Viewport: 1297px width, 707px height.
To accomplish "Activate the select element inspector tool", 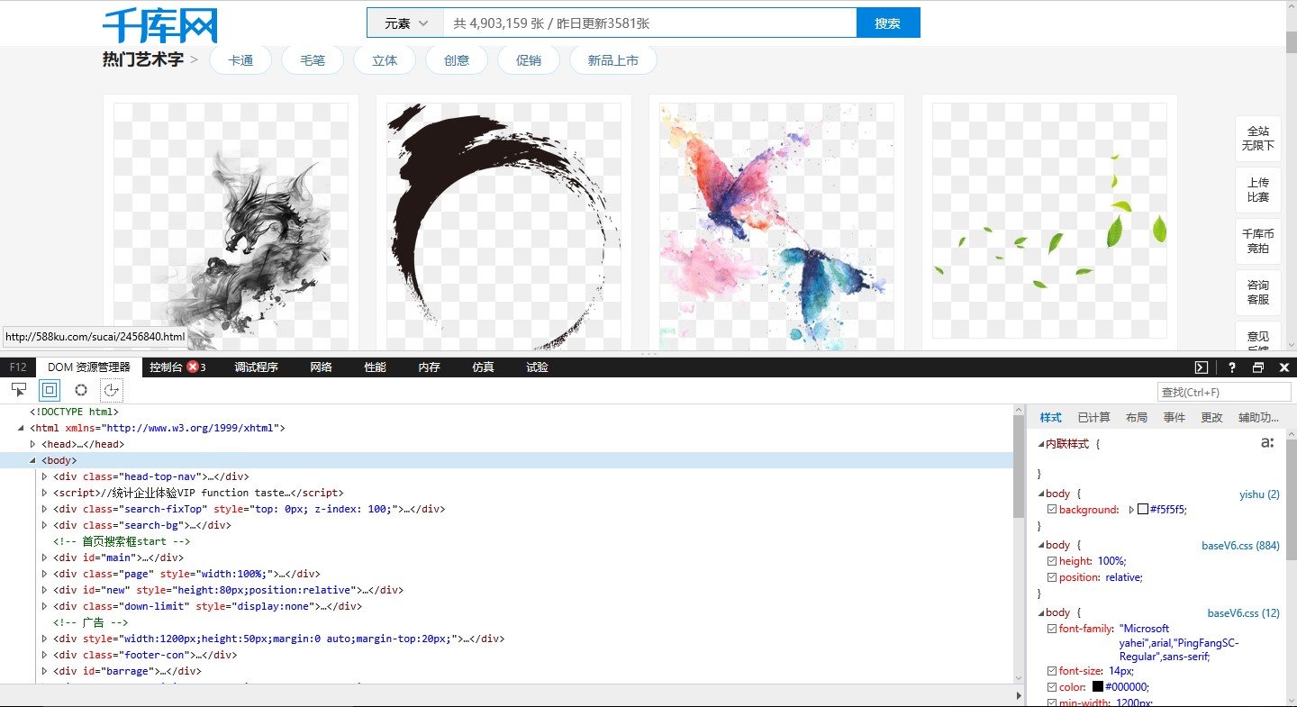I will (x=19, y=390).
